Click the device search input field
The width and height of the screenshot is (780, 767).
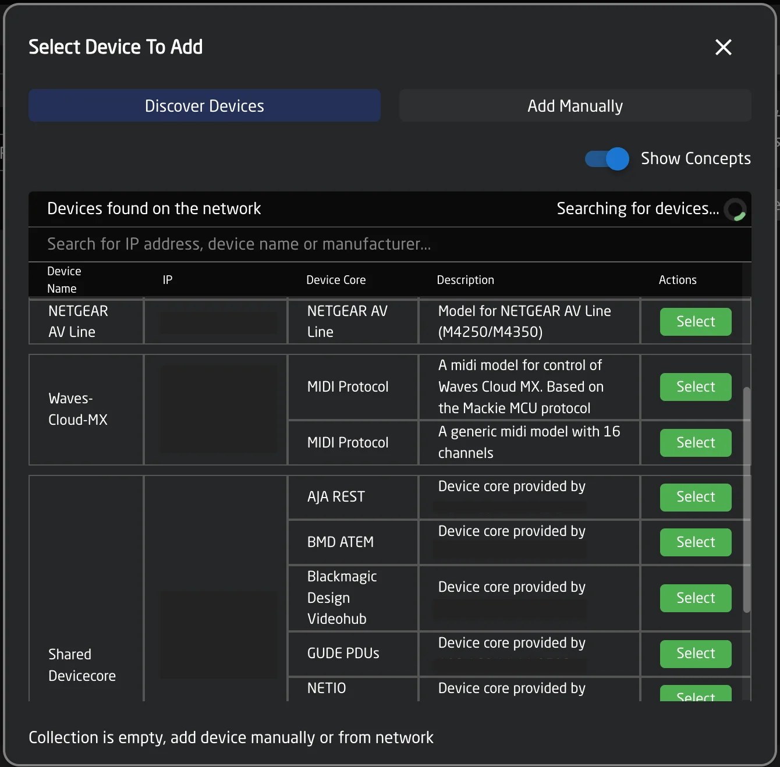(x=390, y=244)
